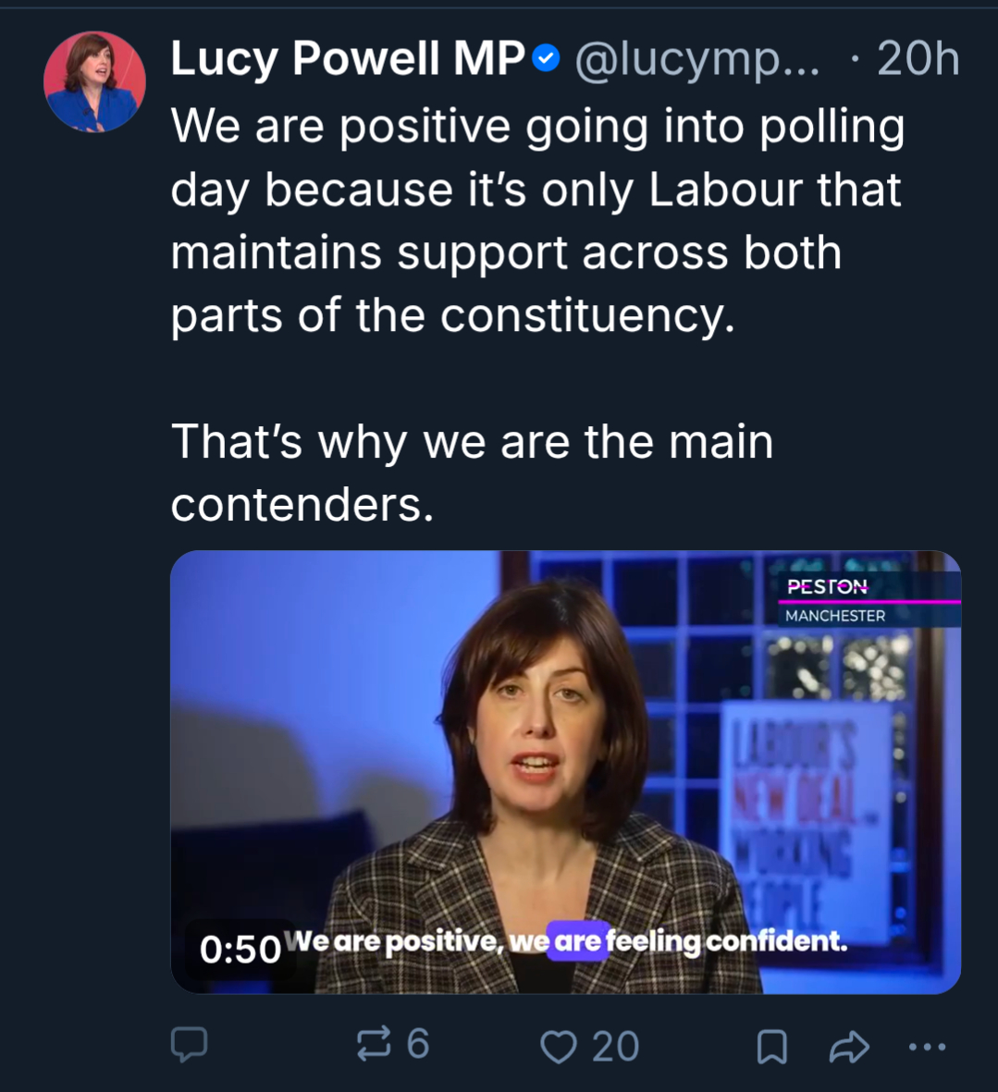Toggle the heart like icon
Screen dimensions: 998x1092
[x=558, y=1047]
